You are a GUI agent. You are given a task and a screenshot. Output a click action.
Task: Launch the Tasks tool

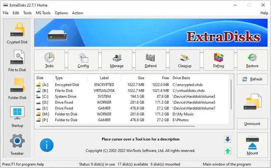49,60
